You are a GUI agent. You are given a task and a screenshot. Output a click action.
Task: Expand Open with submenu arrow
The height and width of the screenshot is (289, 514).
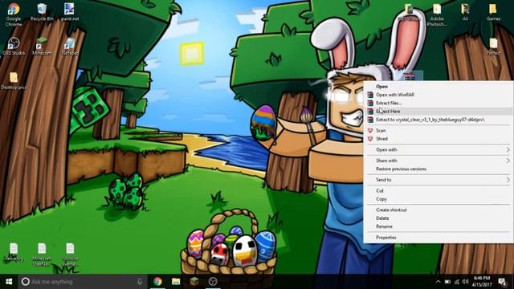[508, 150]
